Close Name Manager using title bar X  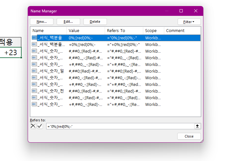coord(195,11)
